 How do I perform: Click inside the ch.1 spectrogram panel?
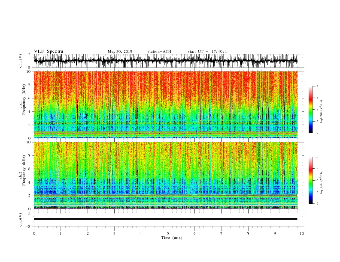[166, 104]
